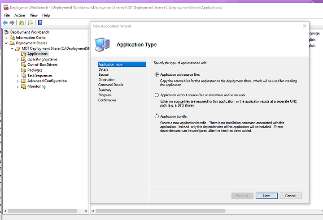Expand the Operating Systems node

(x=17, y=60)
